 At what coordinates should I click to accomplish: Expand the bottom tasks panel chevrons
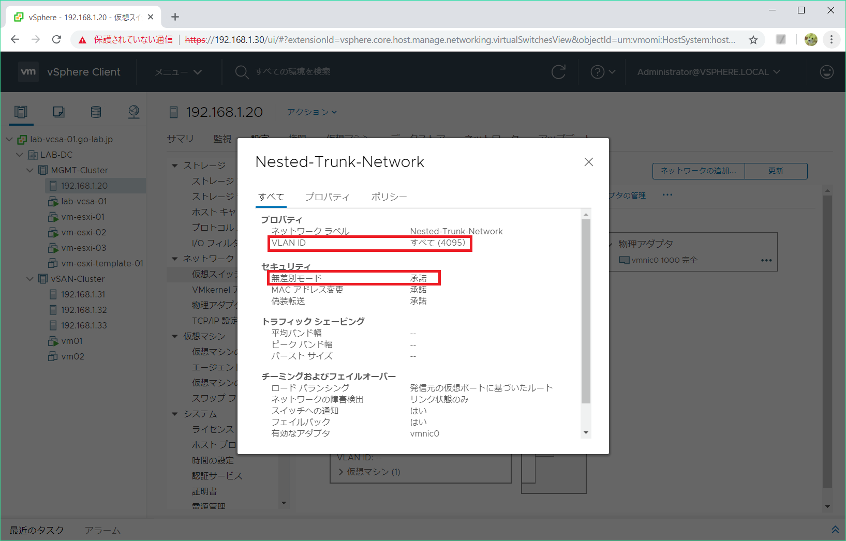[x=835, y=530]
